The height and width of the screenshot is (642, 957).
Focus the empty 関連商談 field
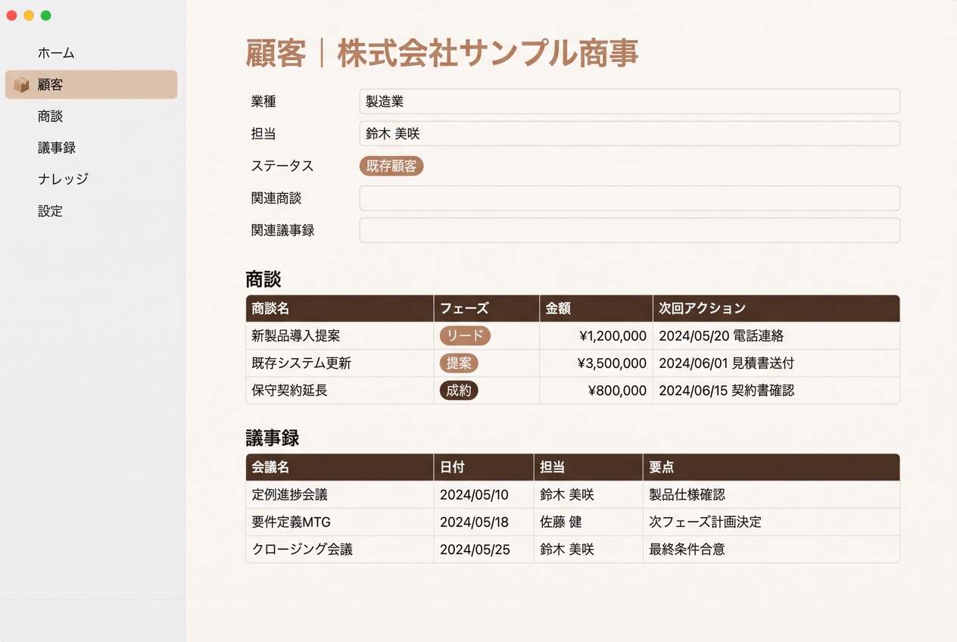[629, 198]
